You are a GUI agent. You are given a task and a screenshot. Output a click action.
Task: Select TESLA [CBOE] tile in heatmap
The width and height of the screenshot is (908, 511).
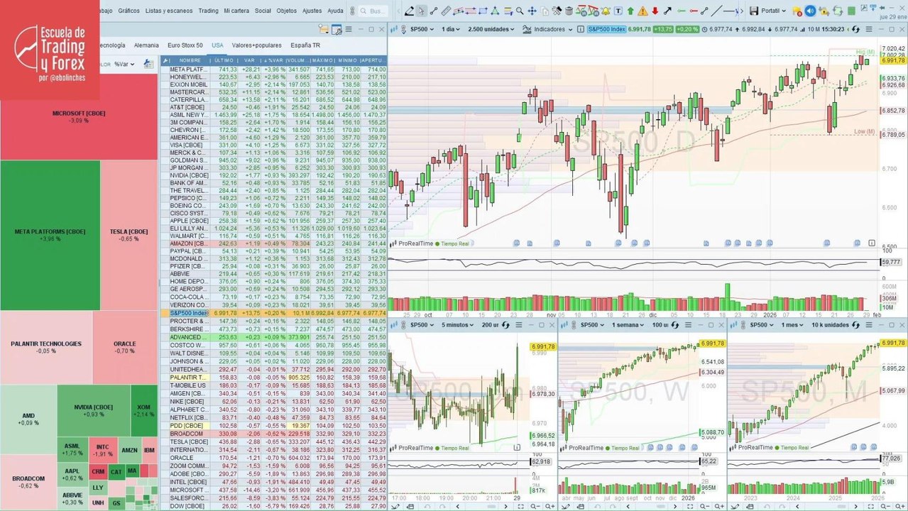pos(129,235)
